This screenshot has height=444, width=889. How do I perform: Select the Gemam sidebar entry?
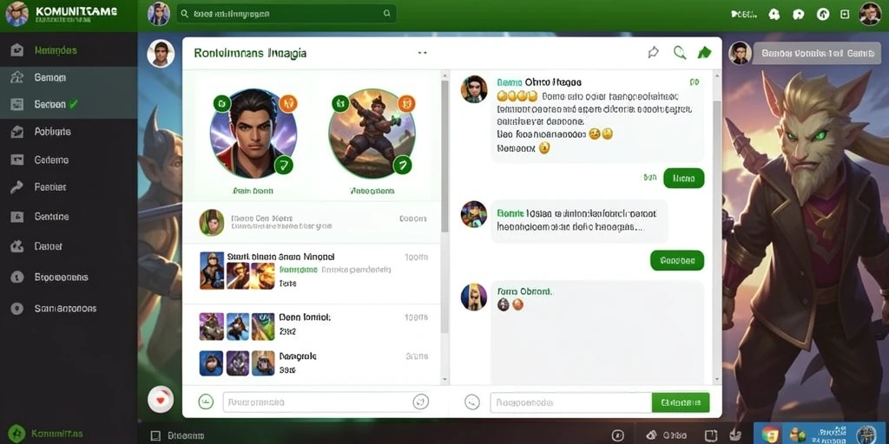tap(69, 77)
